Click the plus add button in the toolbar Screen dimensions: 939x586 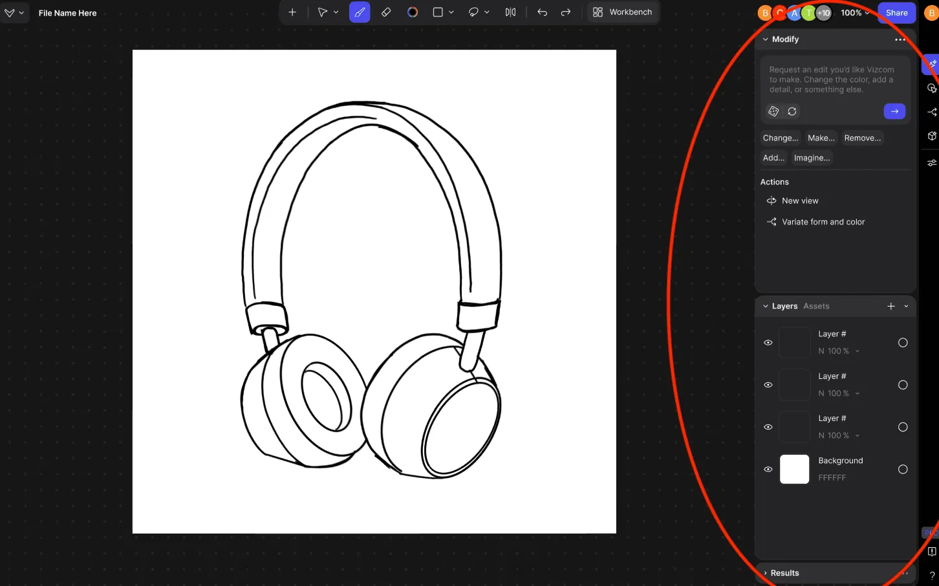pyautogui.click(x=292, y=12)
